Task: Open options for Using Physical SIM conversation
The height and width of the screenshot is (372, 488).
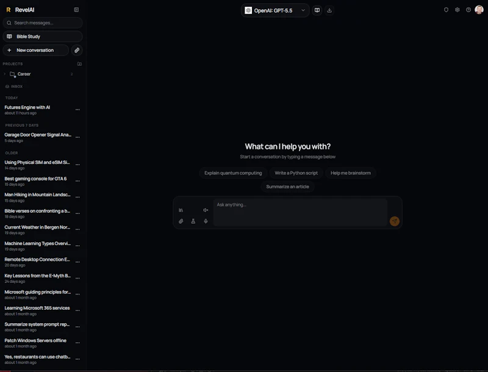Action: click(x=77, y=165)
